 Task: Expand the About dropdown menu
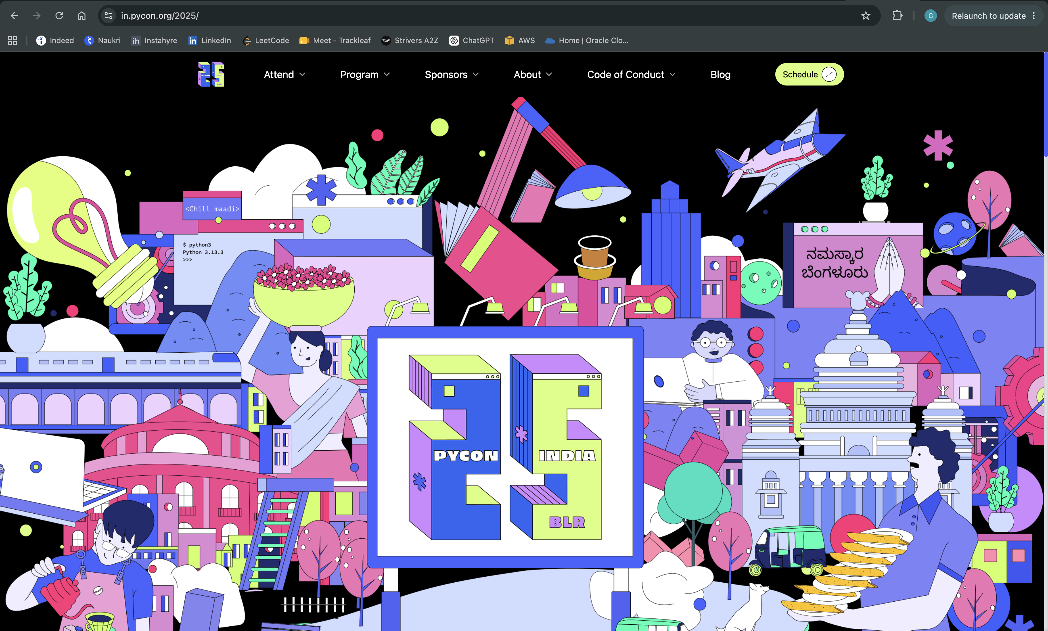point(533,74)
